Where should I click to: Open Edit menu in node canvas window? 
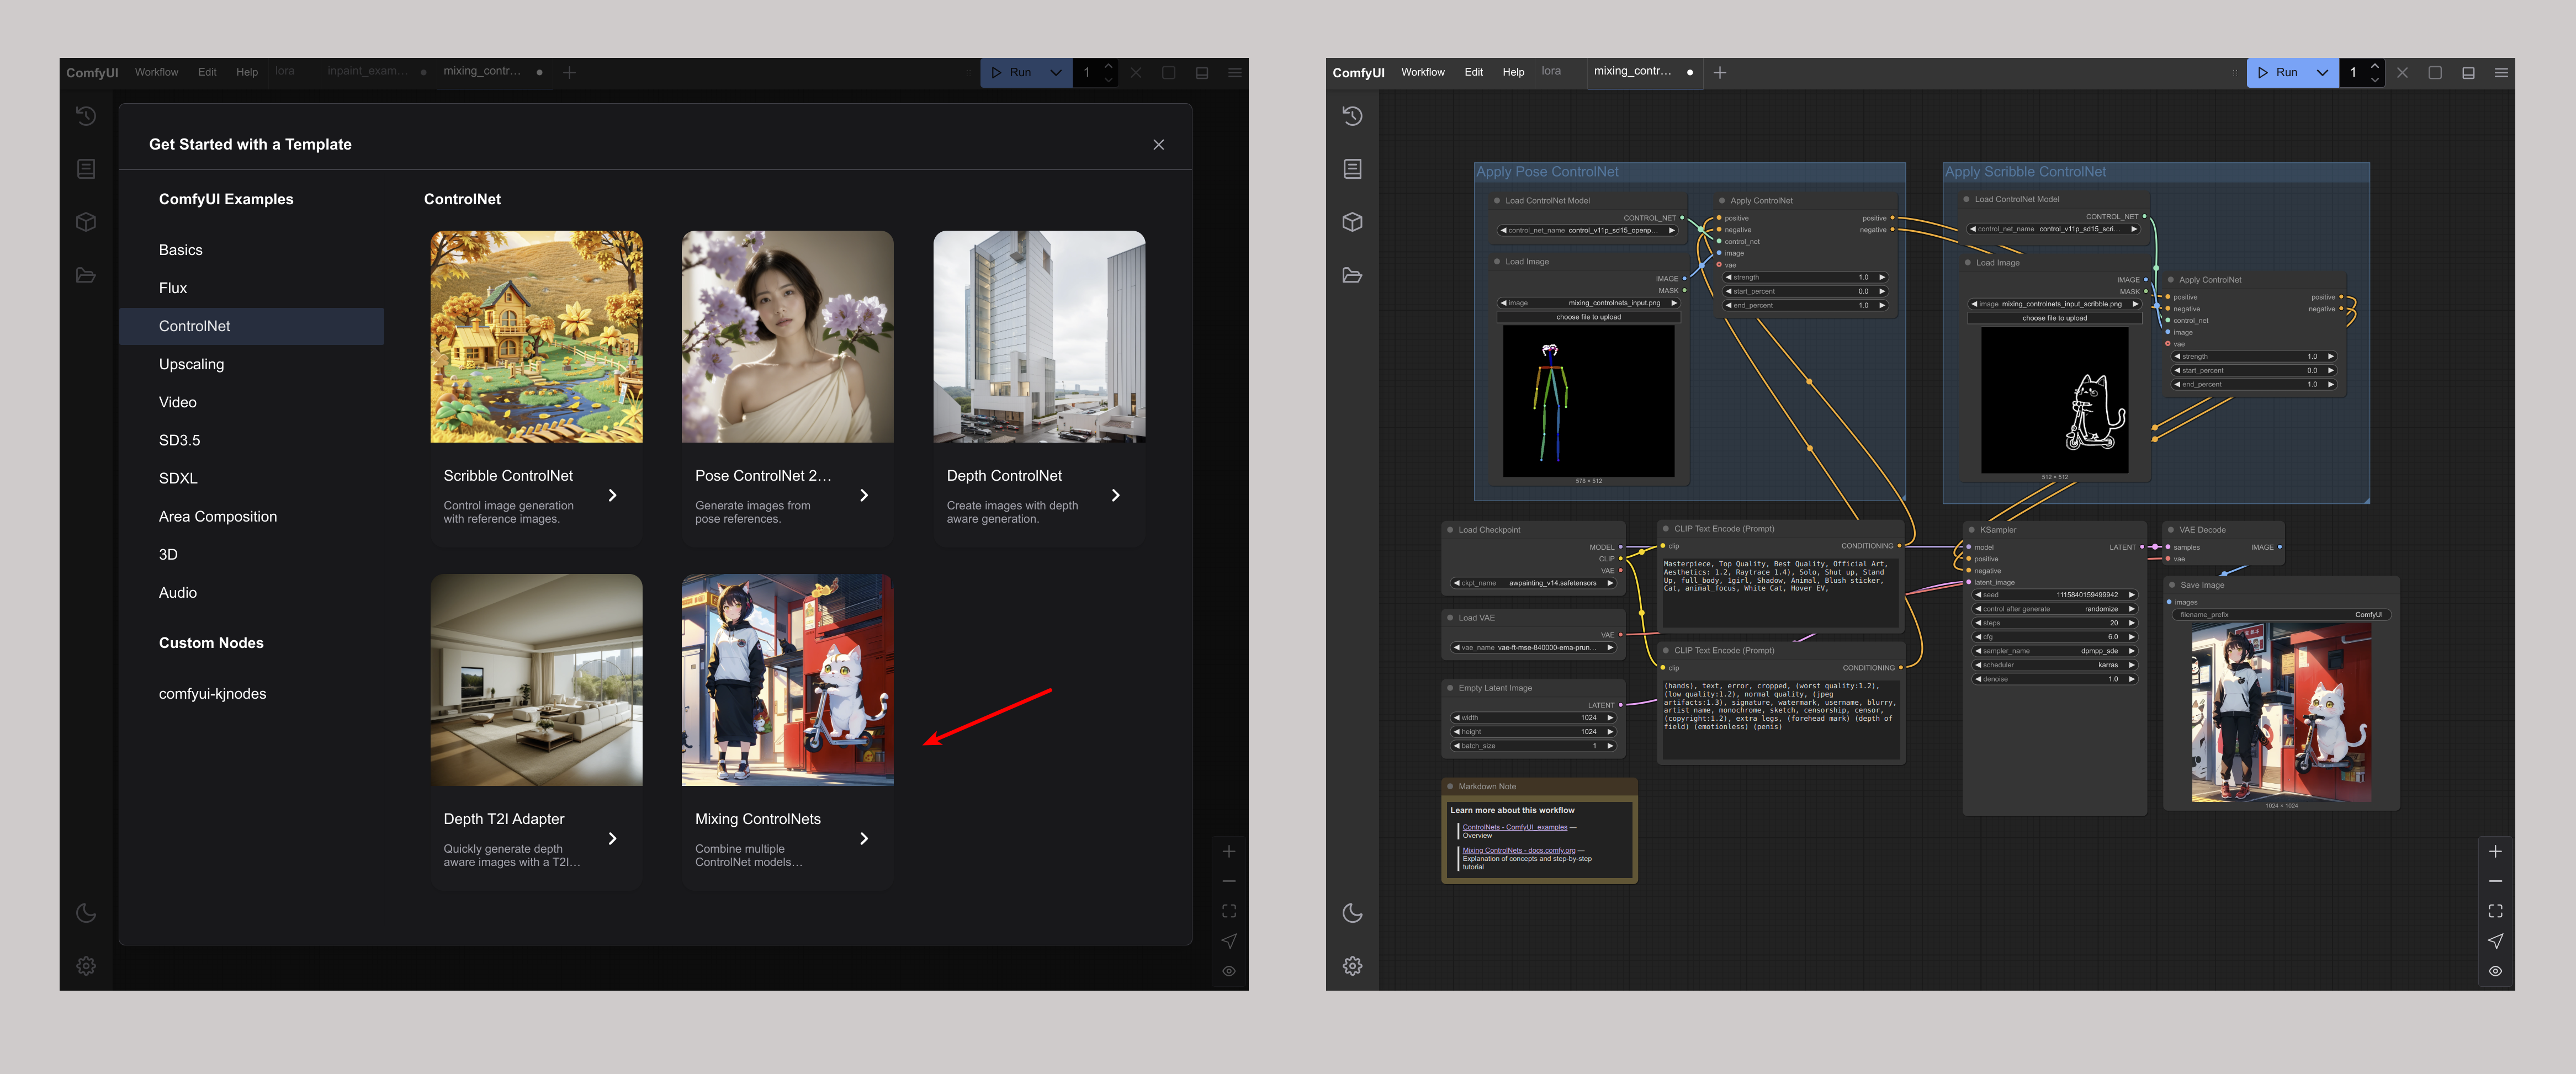(x=1473, y=72)
